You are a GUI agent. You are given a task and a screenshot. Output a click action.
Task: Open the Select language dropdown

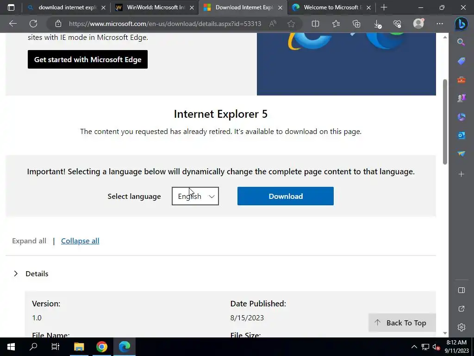pyautogui.click(x=195, y=196)
